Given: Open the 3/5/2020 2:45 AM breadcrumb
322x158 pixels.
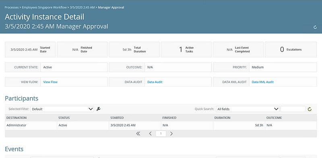Looking at the screenshot, I should click(x=82, y=7).
